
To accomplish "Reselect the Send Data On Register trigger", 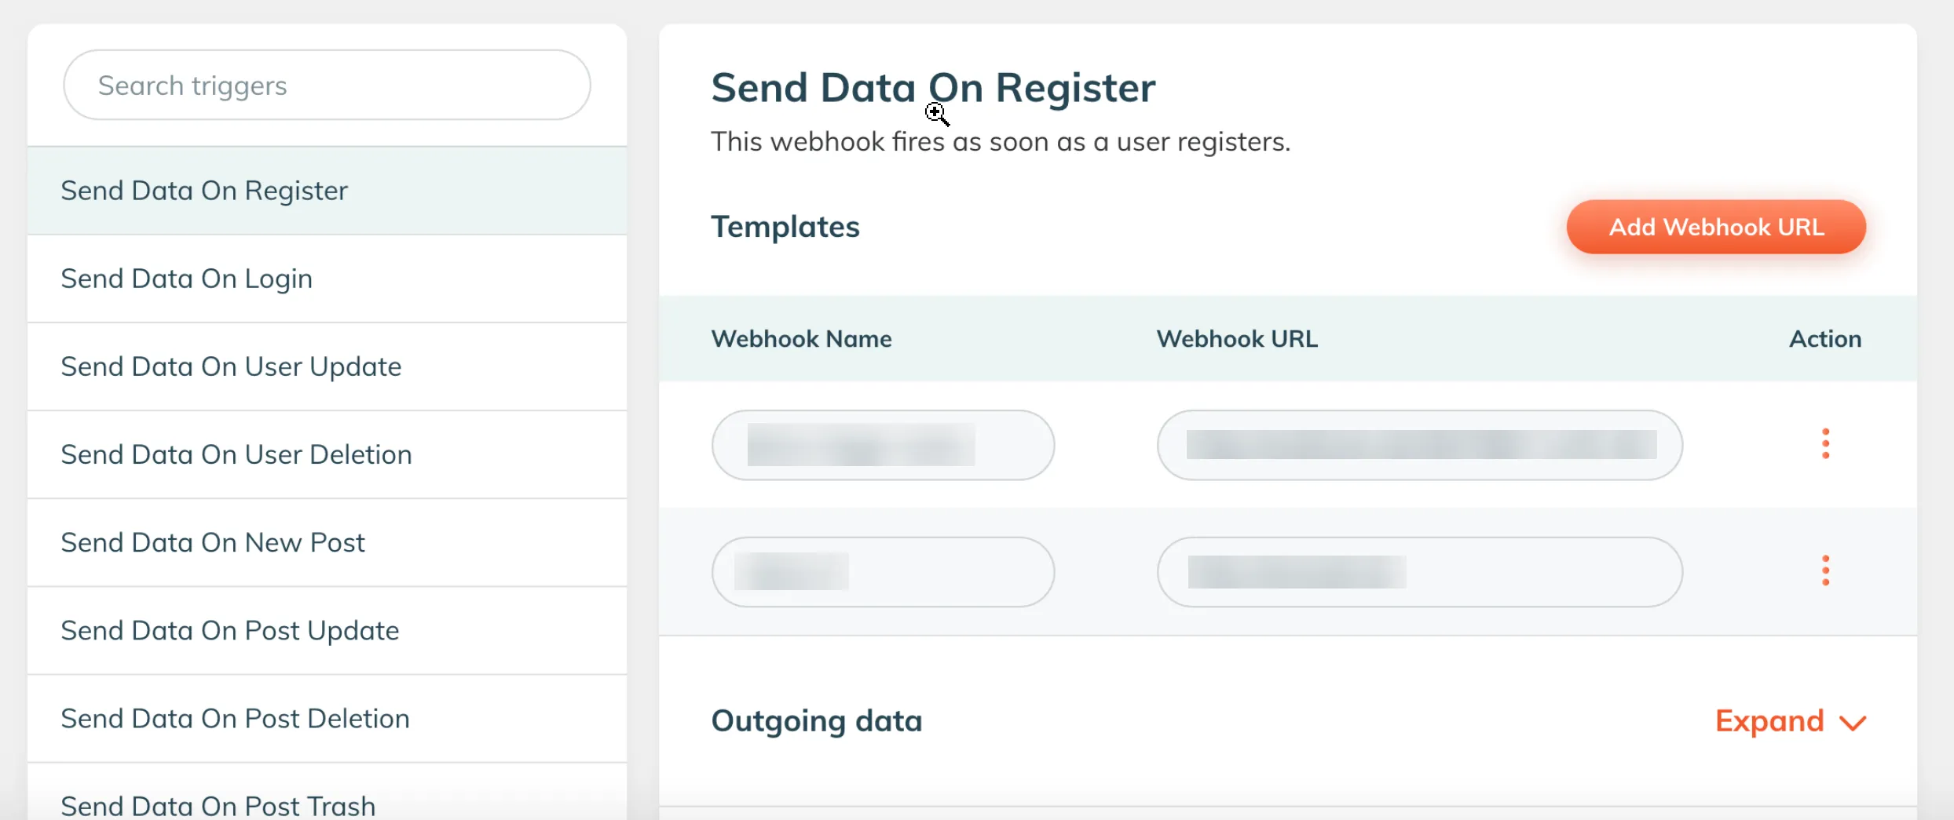I will (203, 190).
